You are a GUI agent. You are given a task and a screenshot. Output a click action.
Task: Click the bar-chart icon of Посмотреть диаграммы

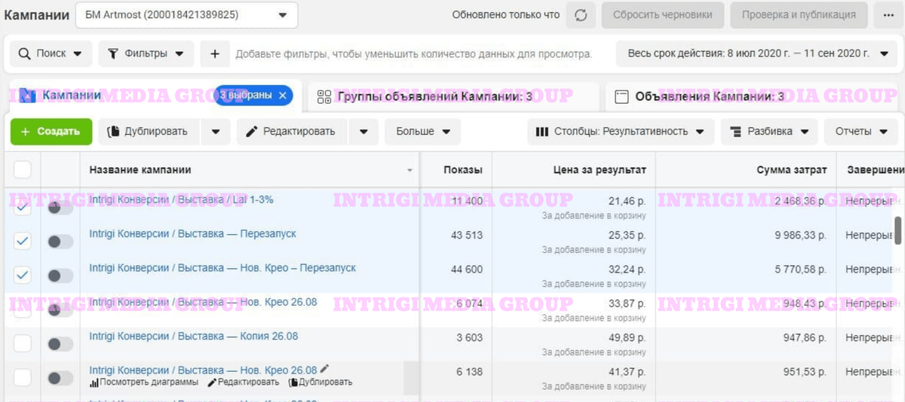pyautogui.click(x=94, y=382)
